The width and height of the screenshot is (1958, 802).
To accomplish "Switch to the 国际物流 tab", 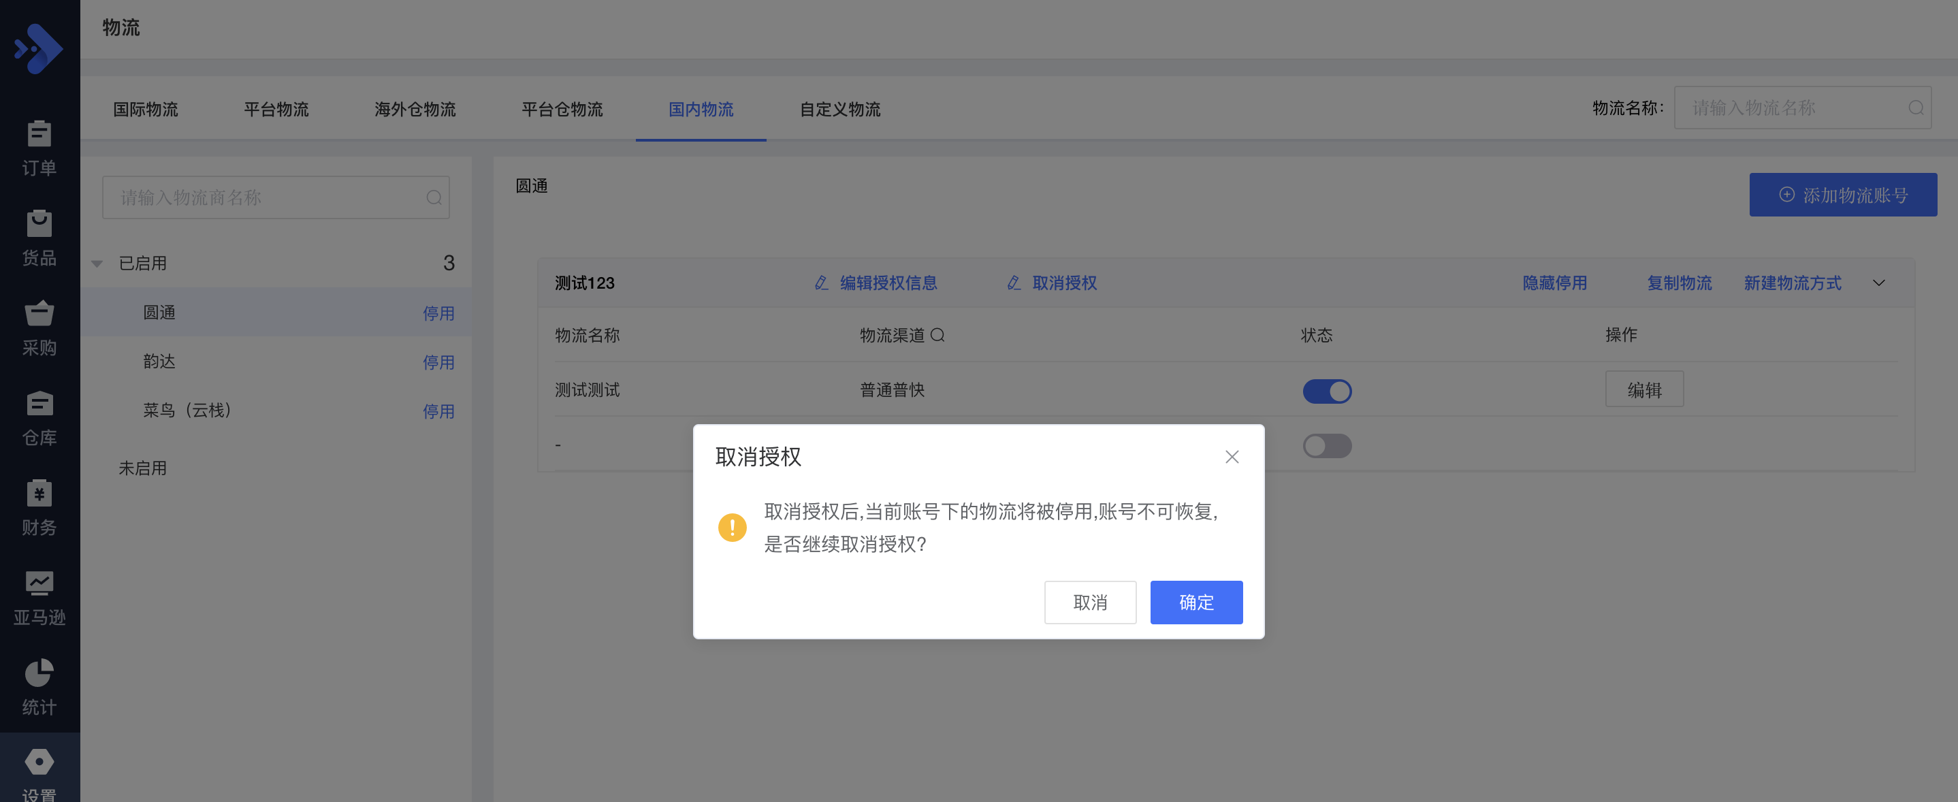I will [145, 110].
